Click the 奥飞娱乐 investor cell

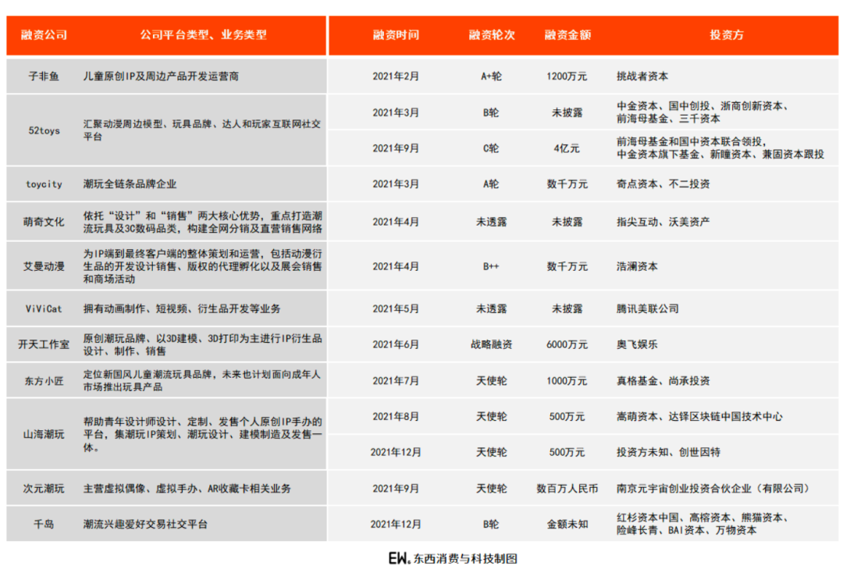[x=637, y=344]
